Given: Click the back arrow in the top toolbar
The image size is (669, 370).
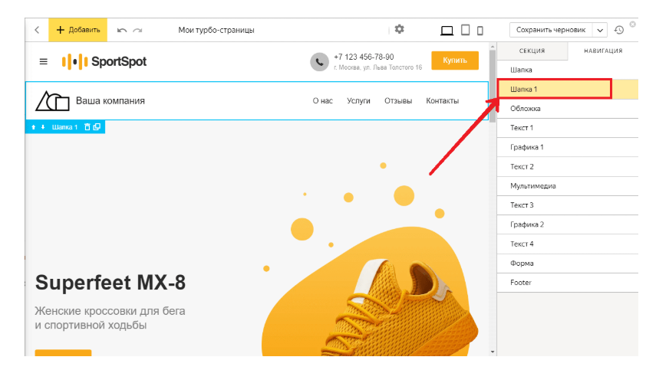Looking at the screenshot, I should tap(37, 30).
